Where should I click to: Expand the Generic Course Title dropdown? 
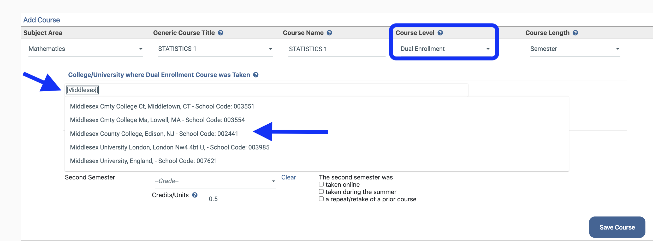215,49
